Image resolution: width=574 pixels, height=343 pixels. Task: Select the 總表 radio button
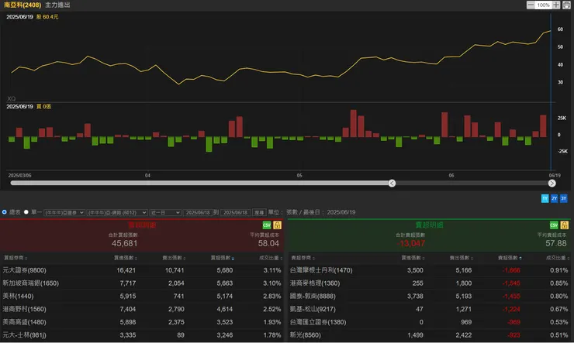(5, 211)
